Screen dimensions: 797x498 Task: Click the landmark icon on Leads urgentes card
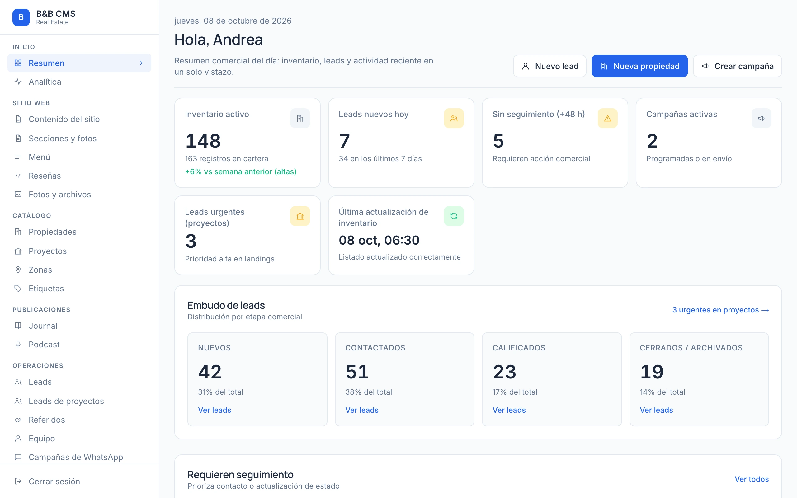(300, 216)
